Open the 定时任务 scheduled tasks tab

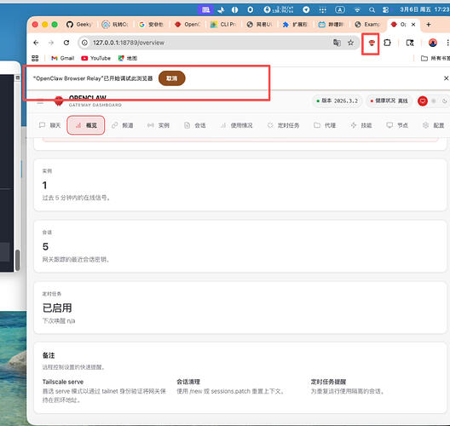tap(284, 125)
